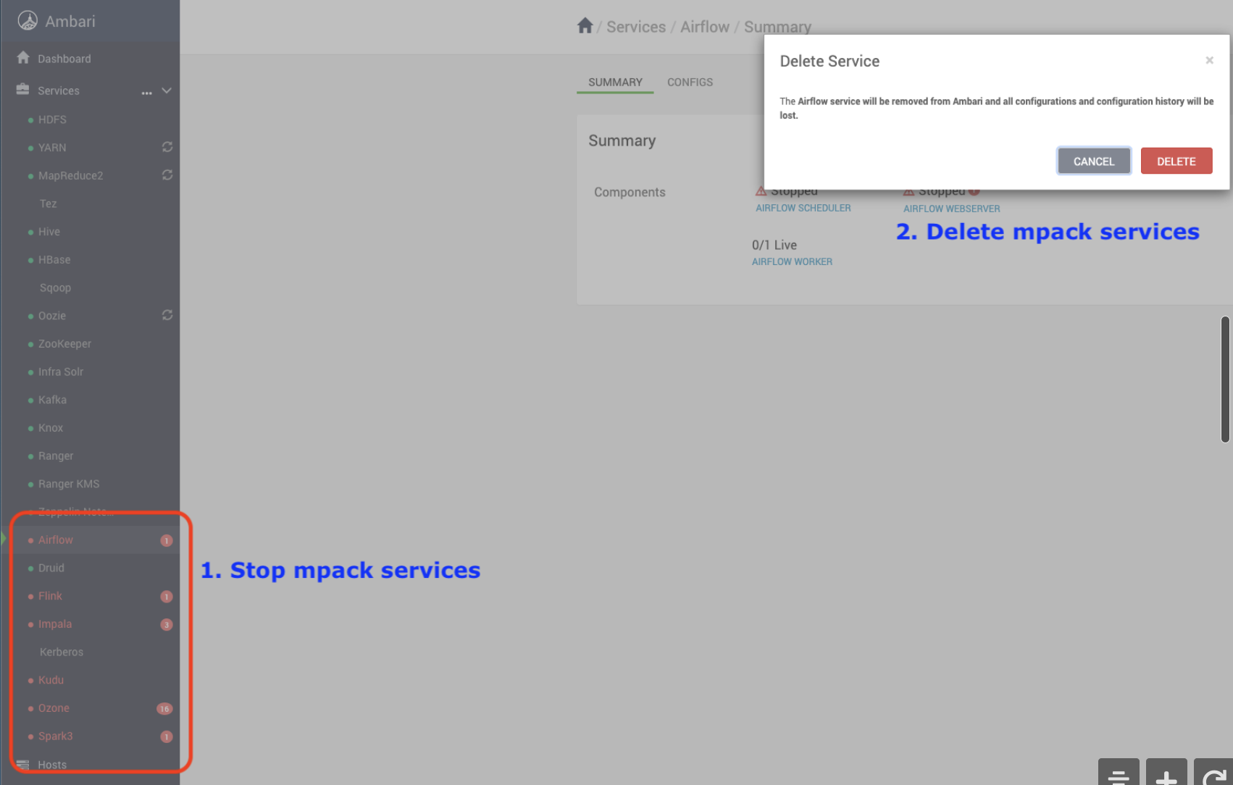
Task: Click the vertical scrollbar on the right
Action: pos(1225,379)
